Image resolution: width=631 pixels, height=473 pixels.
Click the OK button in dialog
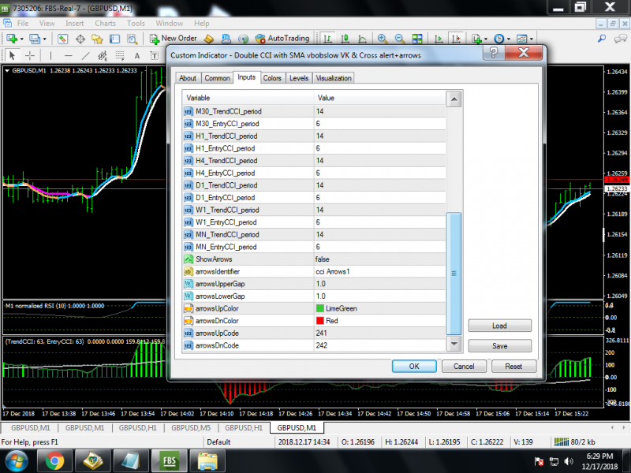click(414, 367)
